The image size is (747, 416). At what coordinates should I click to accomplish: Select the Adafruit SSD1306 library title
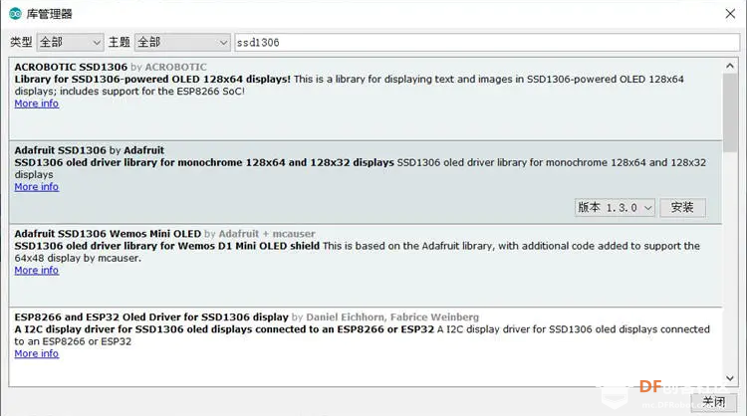60,150
